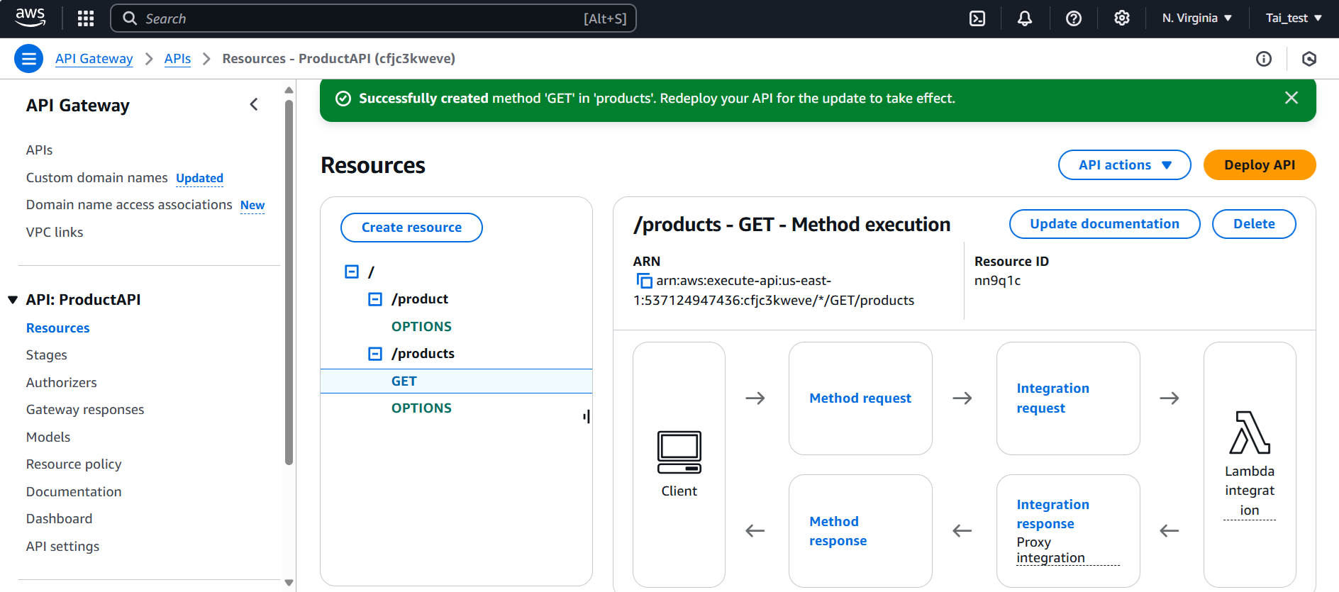This screenshot has height=592, width=1339.
Task: Click the search magnifier icon
Action: (x=130, y=18)
